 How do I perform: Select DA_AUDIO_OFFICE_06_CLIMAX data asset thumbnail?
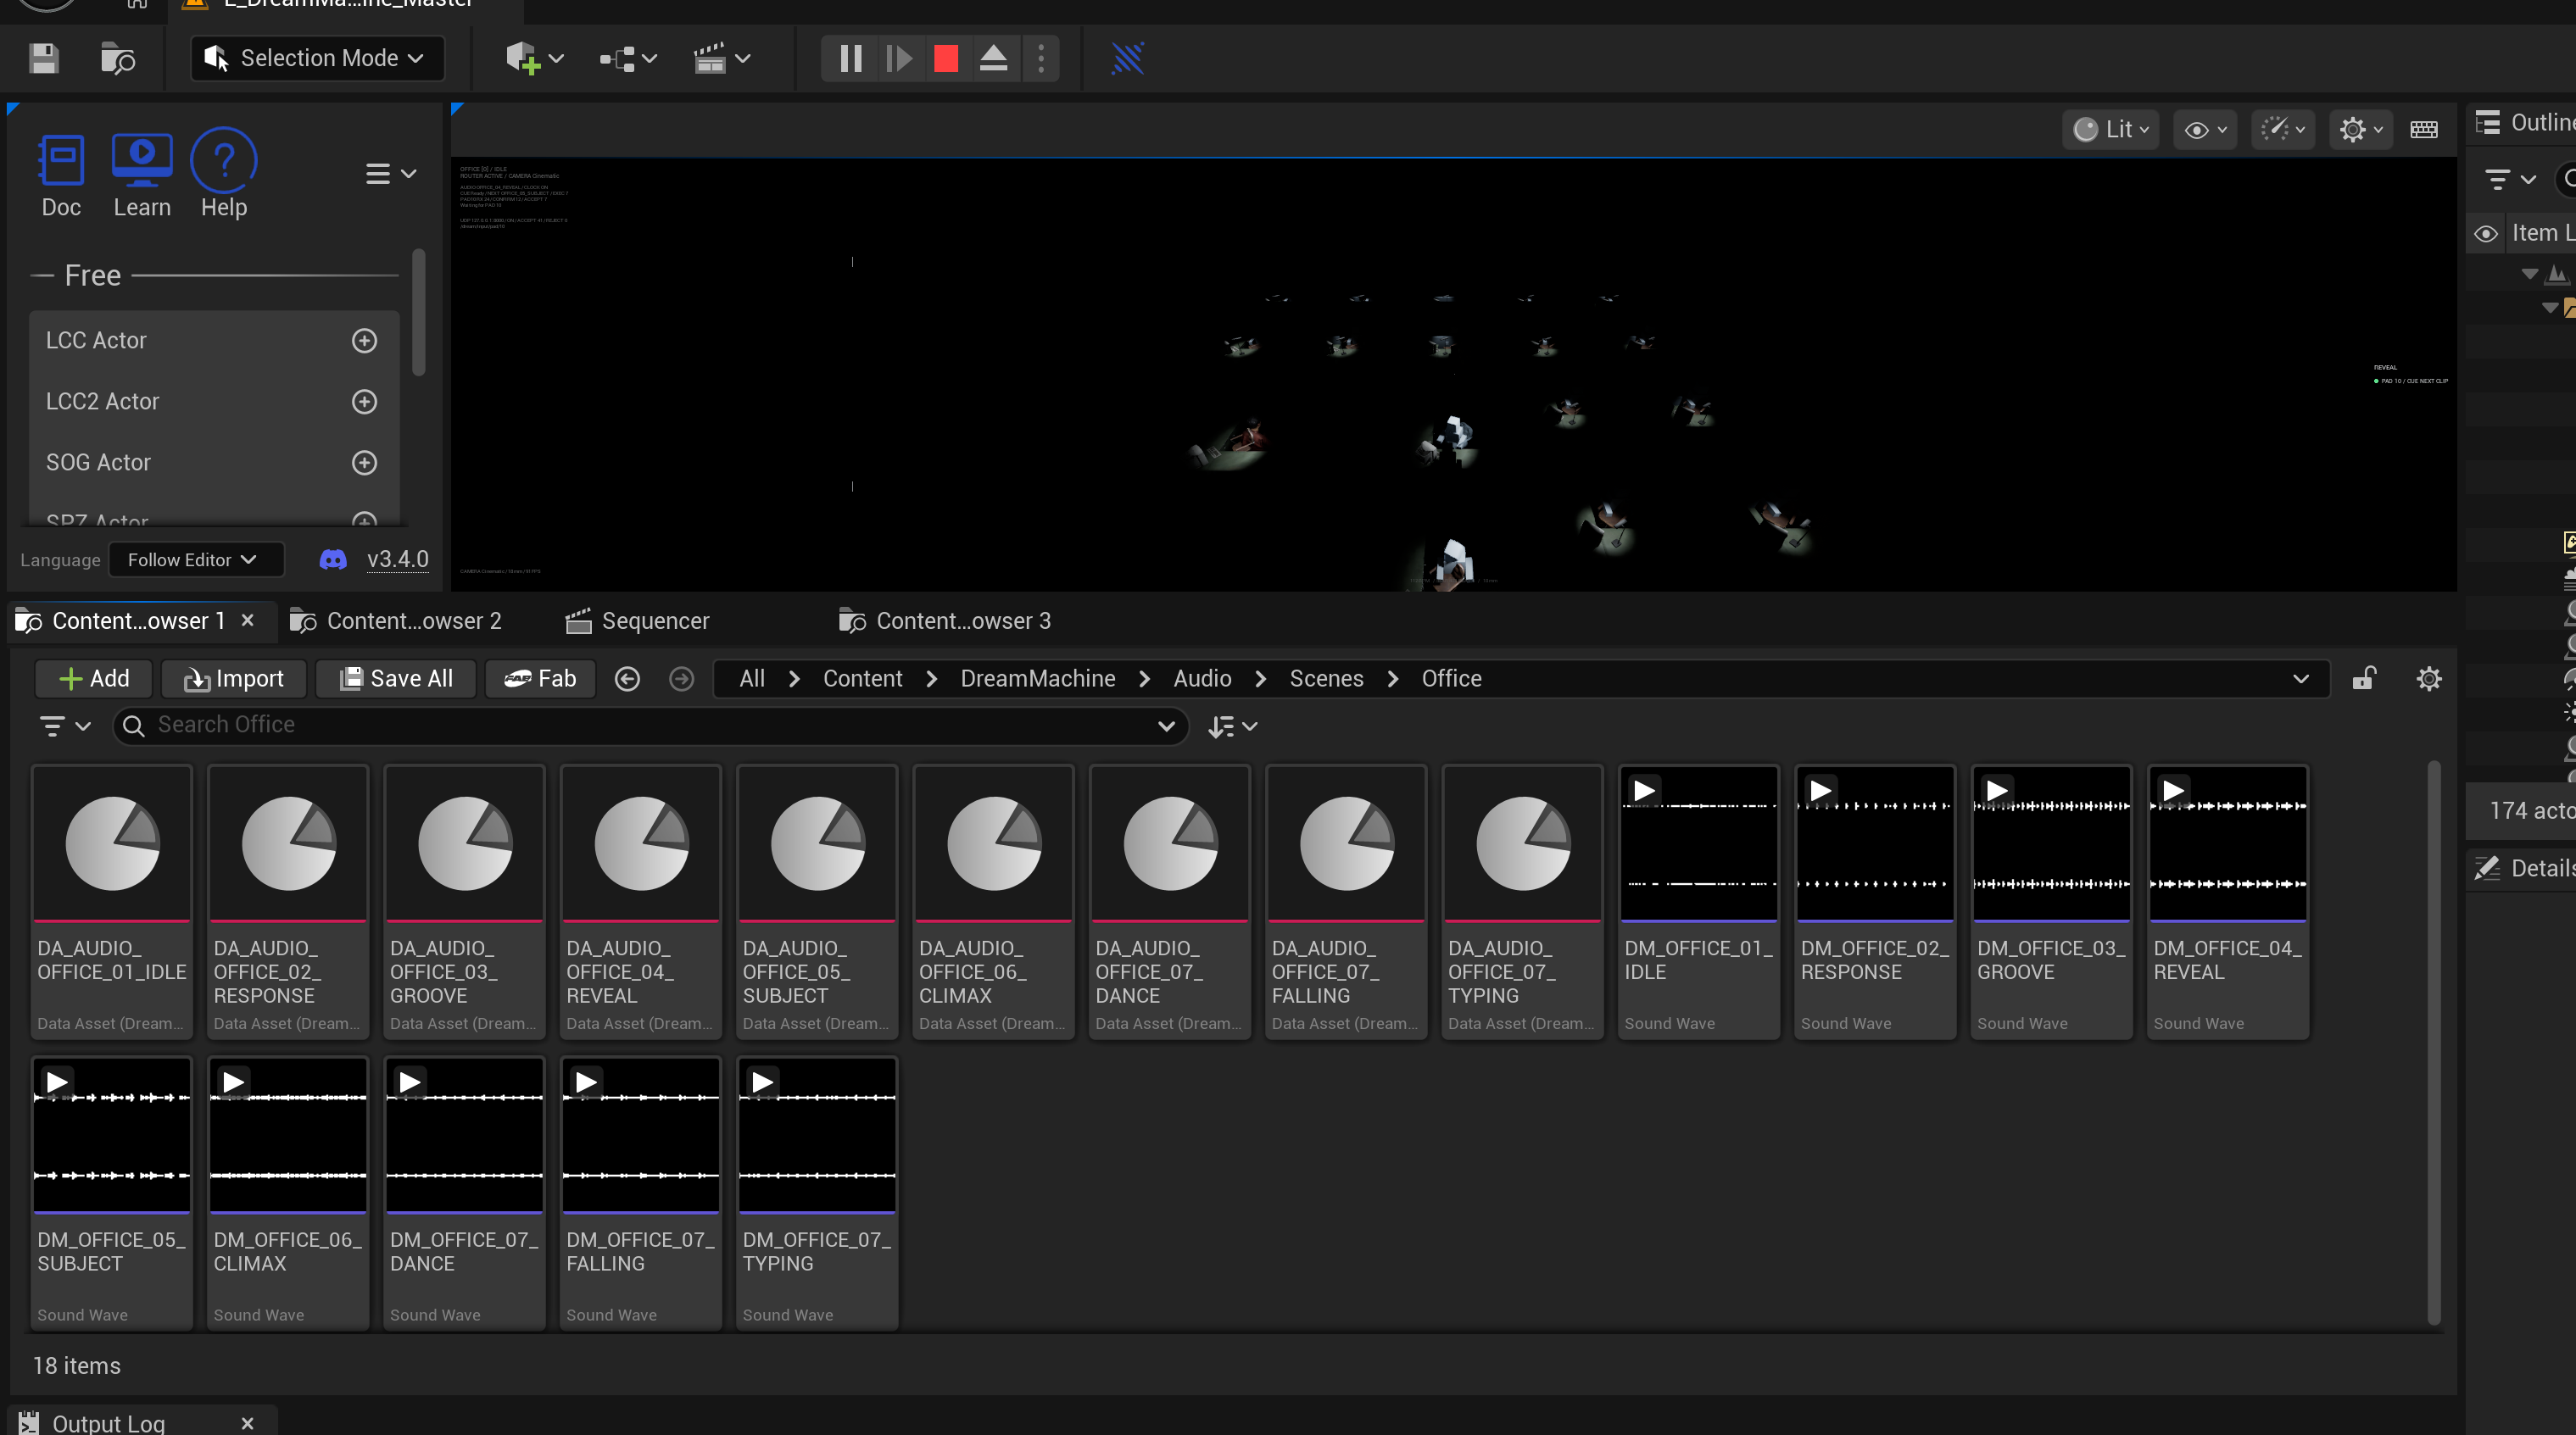click(993, 843)
